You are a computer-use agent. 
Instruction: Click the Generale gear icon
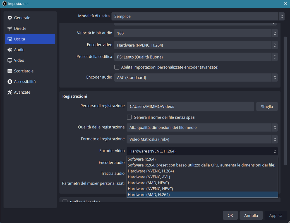tap(10, 18)
